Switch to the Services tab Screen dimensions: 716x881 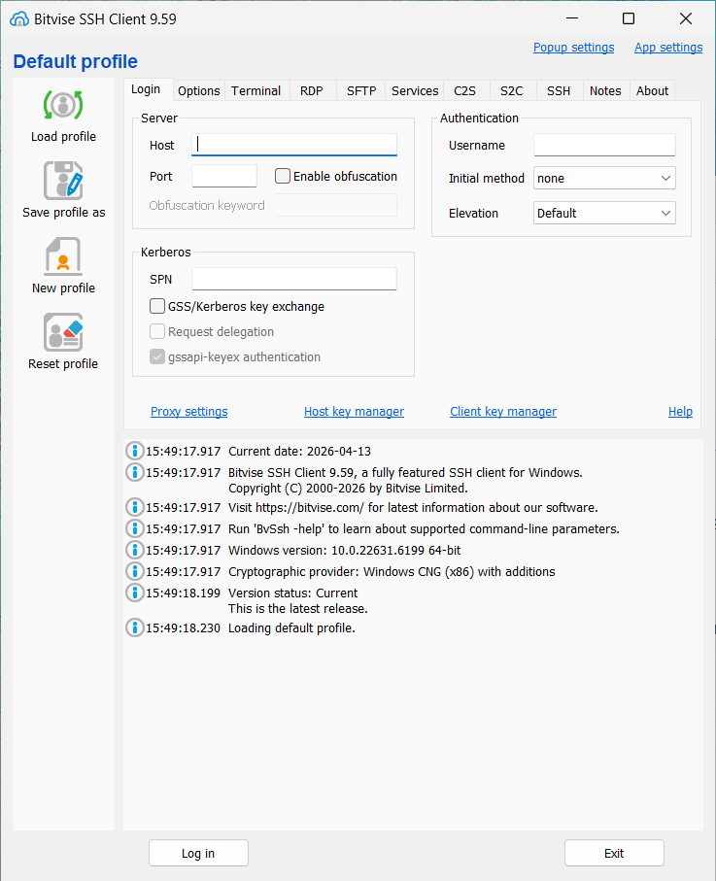(415, 91)
